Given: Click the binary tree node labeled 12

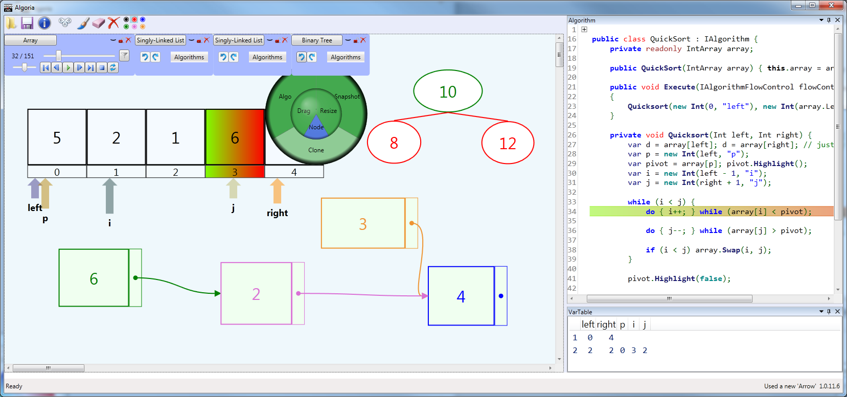Looking at the screenshot, I should (x=508, y=143).
